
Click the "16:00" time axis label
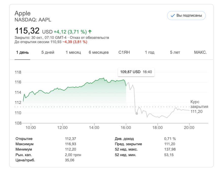pos(126,128)
